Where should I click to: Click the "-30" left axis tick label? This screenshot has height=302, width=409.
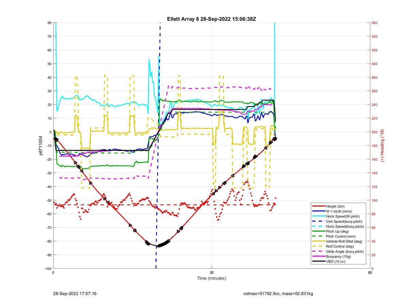[x=49, y=173]
